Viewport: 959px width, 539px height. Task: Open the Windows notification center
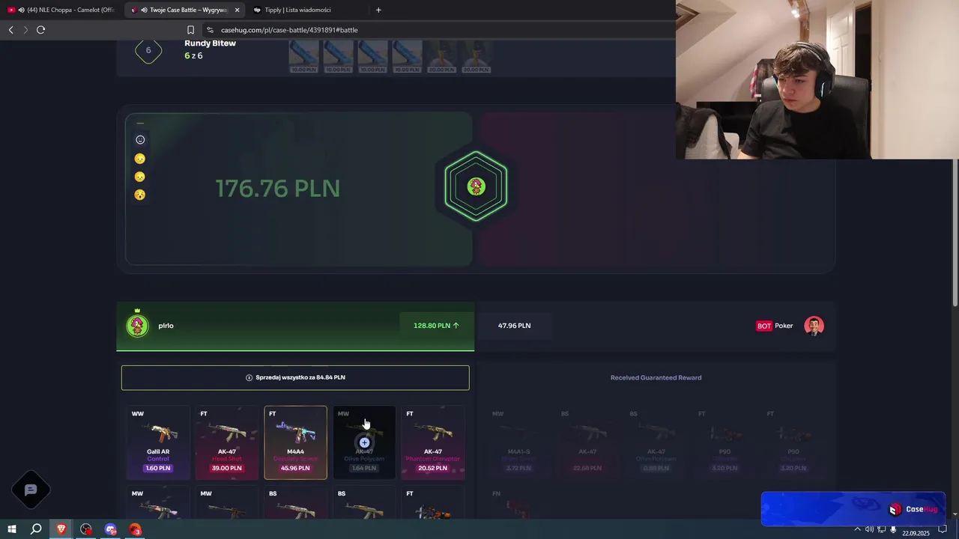coord(943,529)
